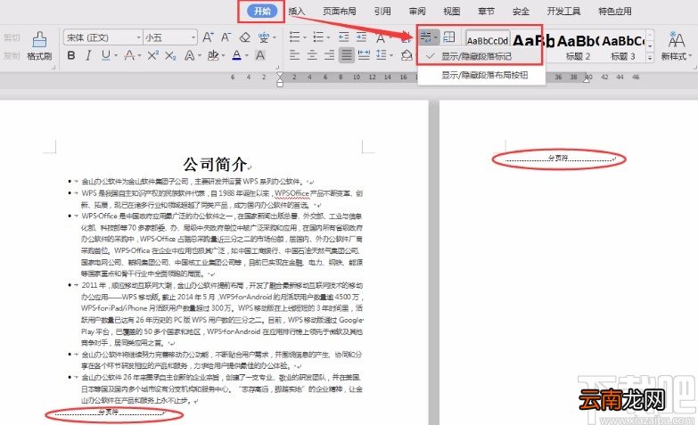Click the bulleted list icon
698x425 pixels.
tap(294, 37)
